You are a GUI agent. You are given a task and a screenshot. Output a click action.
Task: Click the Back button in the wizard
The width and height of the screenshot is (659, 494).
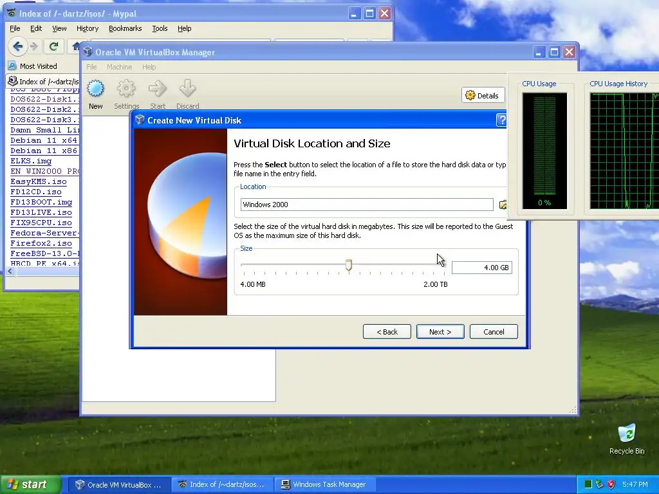point(387,331)
